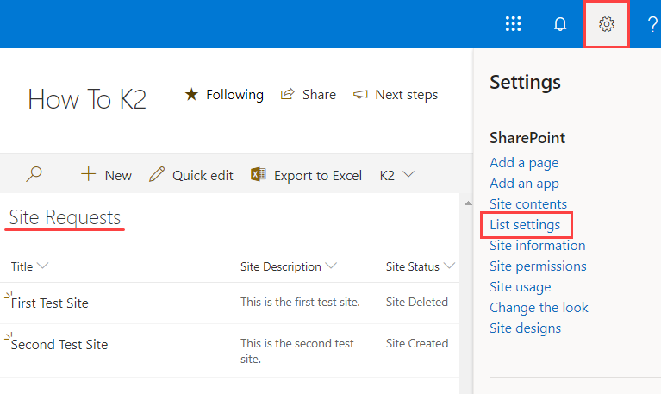
Task: Open the Second Test Site item
Action: pos(59,344)
